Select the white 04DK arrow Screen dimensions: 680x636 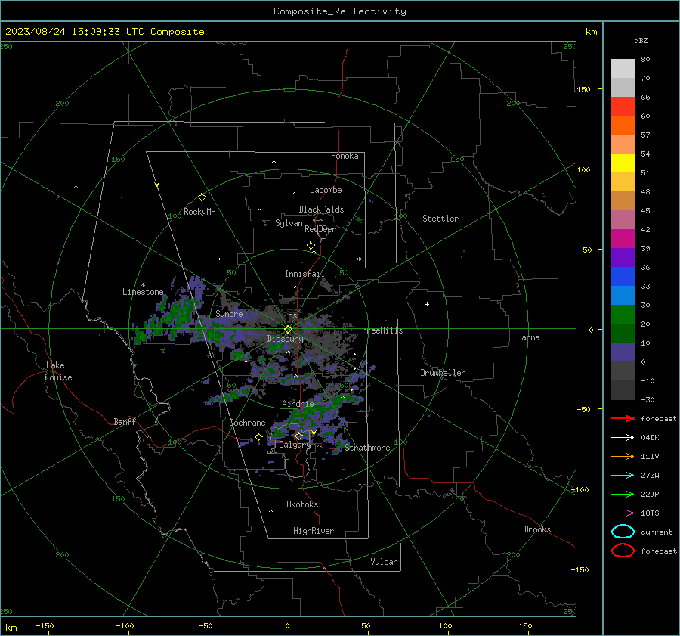coord(623,437)
